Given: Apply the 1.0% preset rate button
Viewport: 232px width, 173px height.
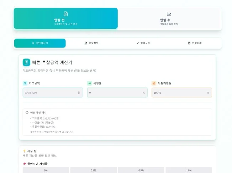Looking at the screenshot, I should pos(189,170).
